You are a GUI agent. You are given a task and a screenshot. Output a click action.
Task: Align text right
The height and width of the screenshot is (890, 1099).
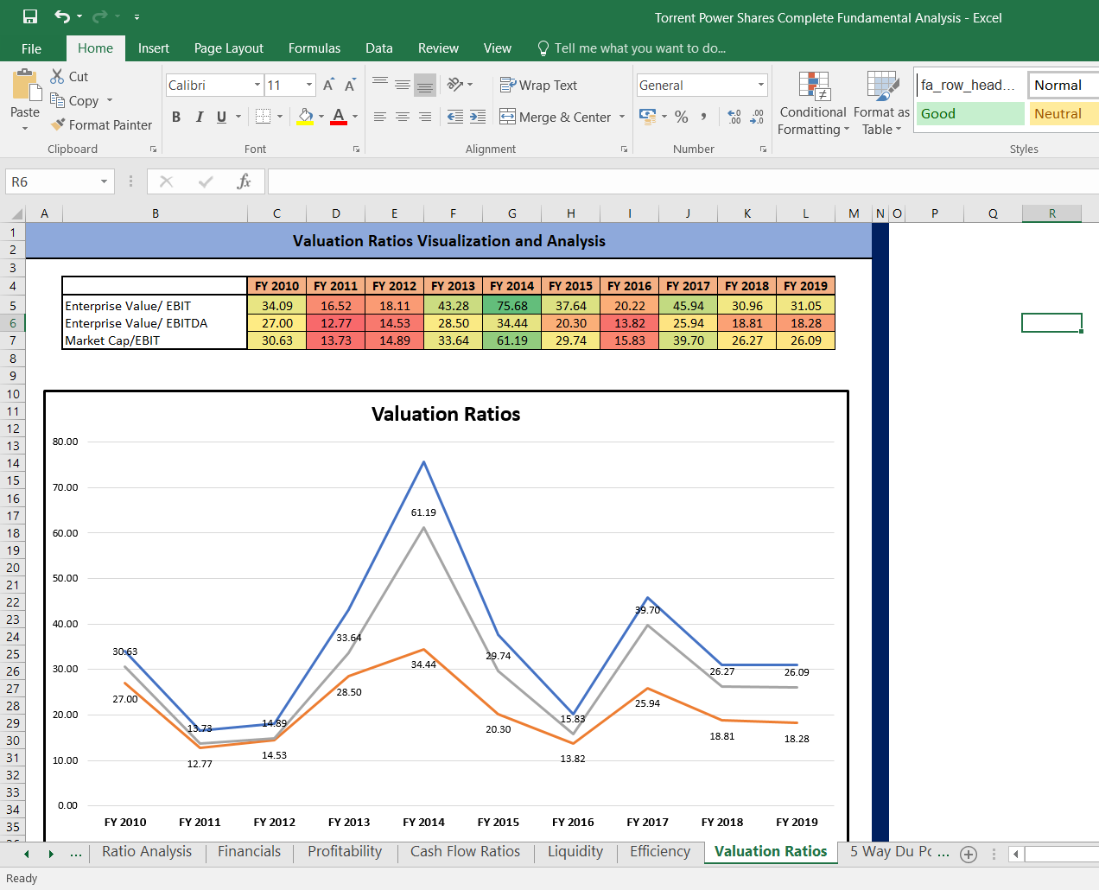click(425, 117)
